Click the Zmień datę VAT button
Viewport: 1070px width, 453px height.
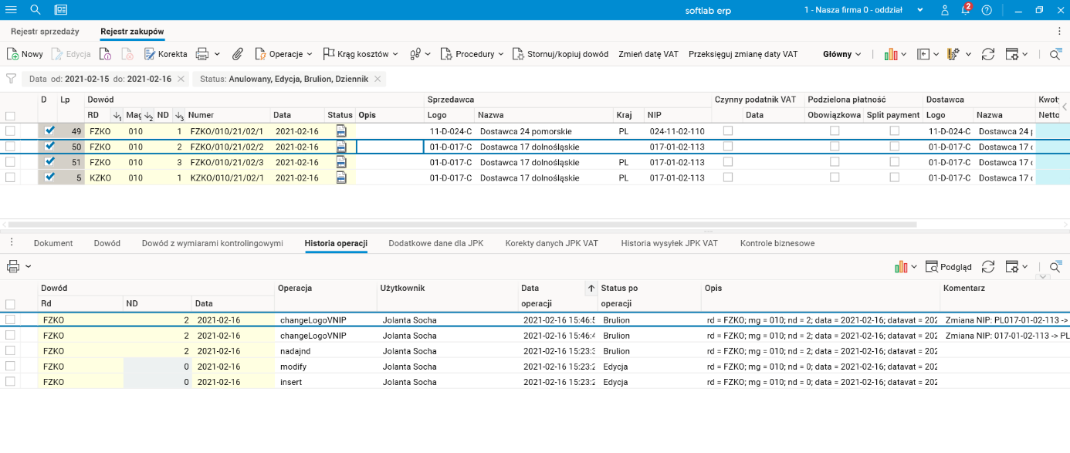(x=648, y=54)
